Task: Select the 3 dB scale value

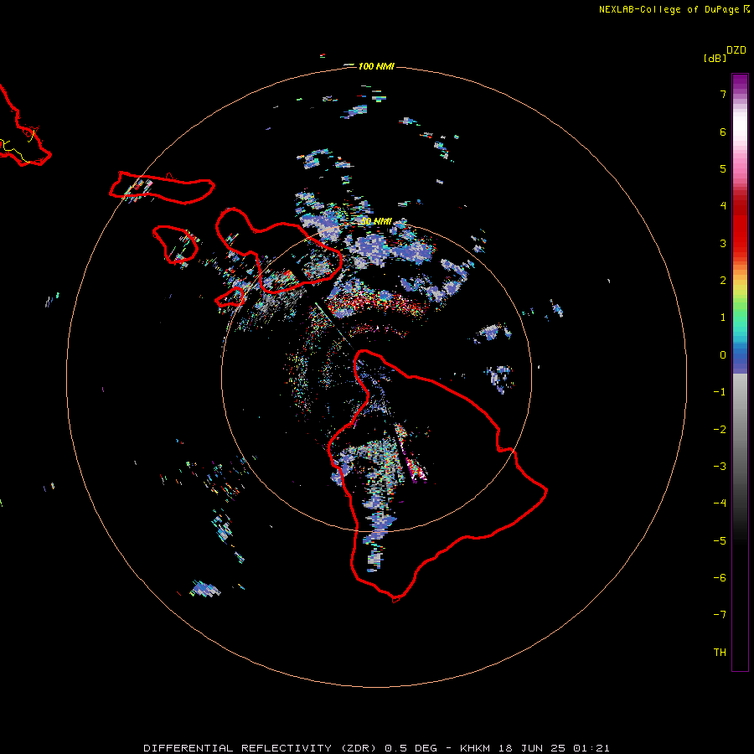Action: point(723,243)
